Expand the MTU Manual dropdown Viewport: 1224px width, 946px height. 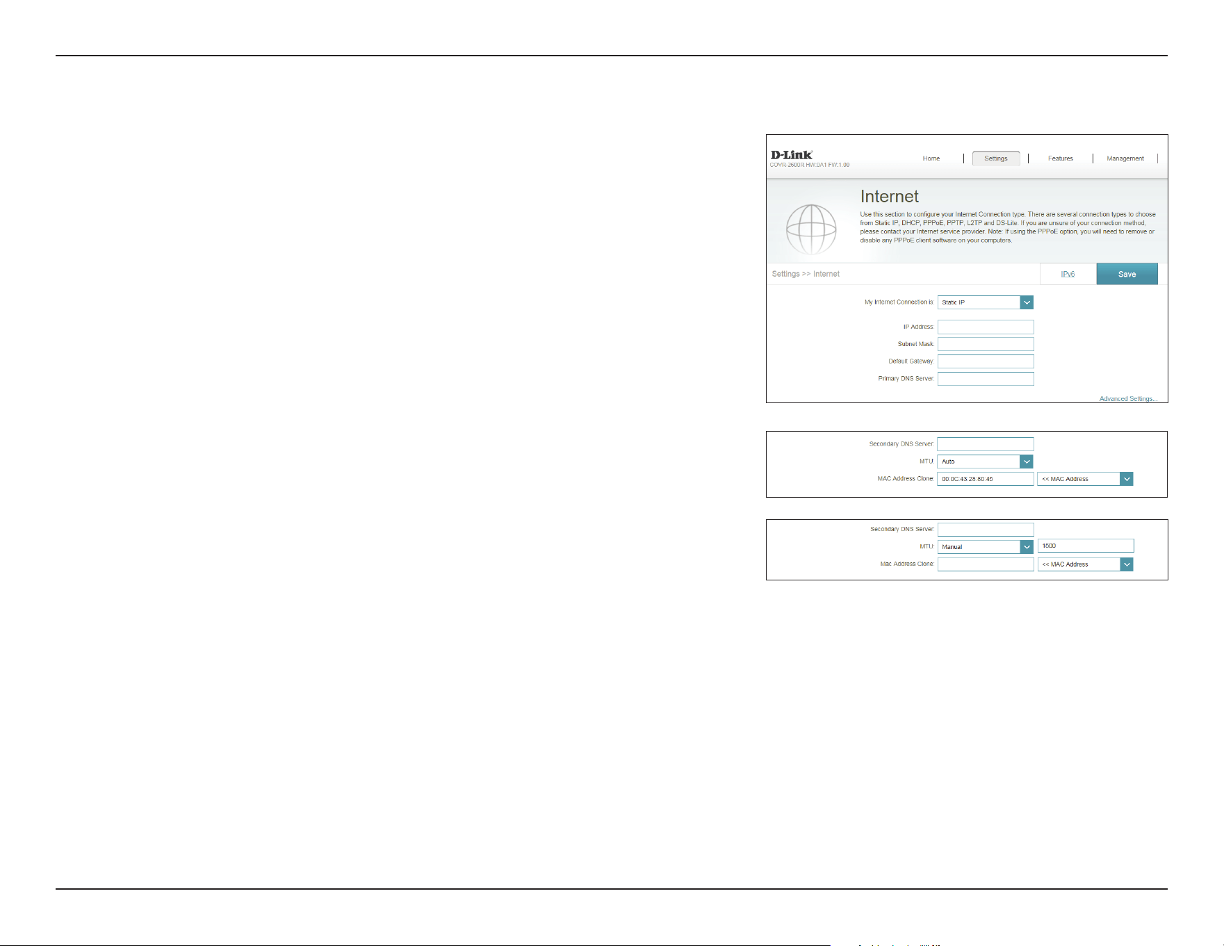coord(986,547)
